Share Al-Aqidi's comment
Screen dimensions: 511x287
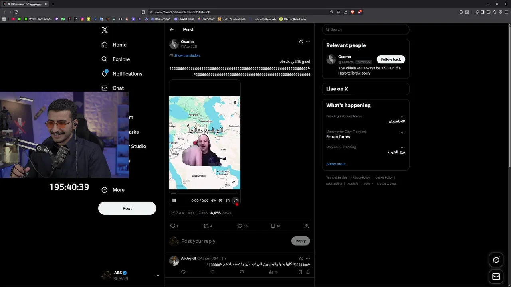click(x=308, y=272)
